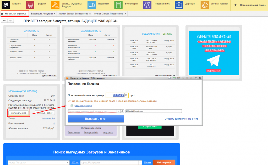Click the 200 км link after город Погрузки
This screenshot has width=268, height=165.
point(75,163)
